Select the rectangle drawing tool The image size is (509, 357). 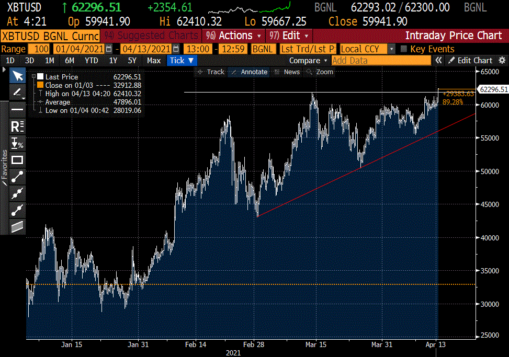[17, 160]
